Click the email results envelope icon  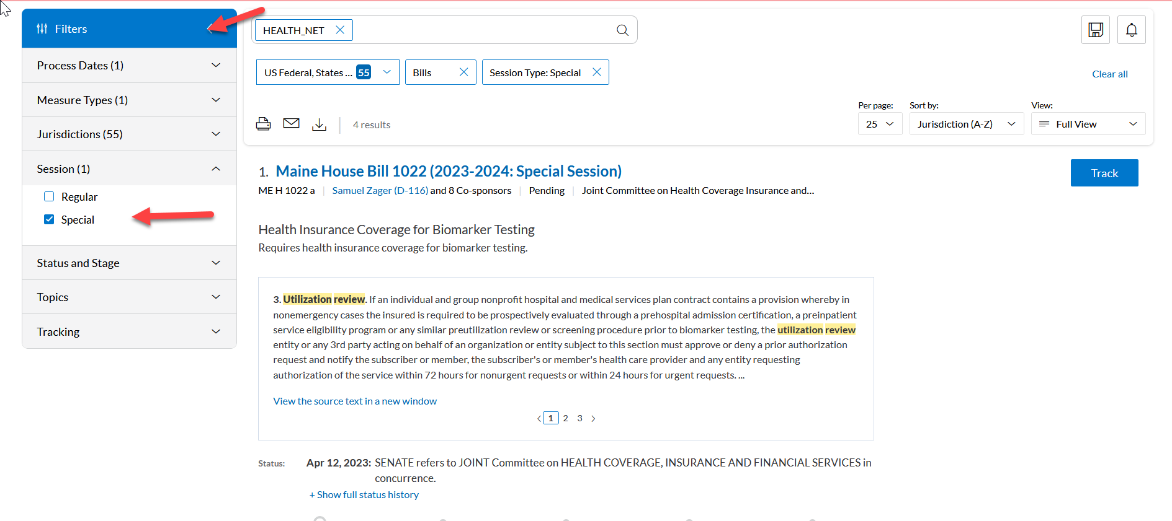[x=291, y=124]
